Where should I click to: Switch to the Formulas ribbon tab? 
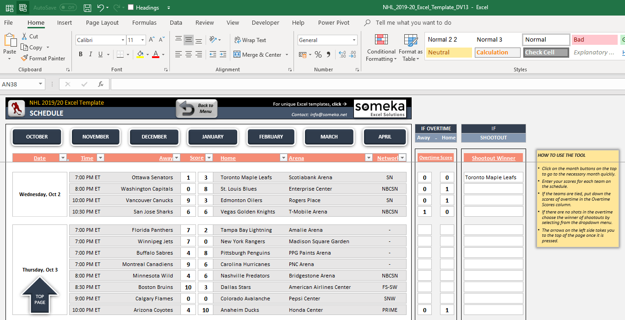tap(144, 22)
